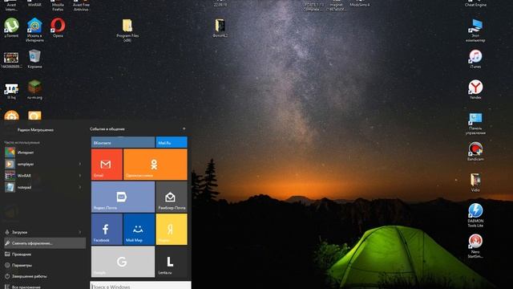Open the Program Files (x86) folder
Viewport: 513px width, 289px height.
coord(127,30)
